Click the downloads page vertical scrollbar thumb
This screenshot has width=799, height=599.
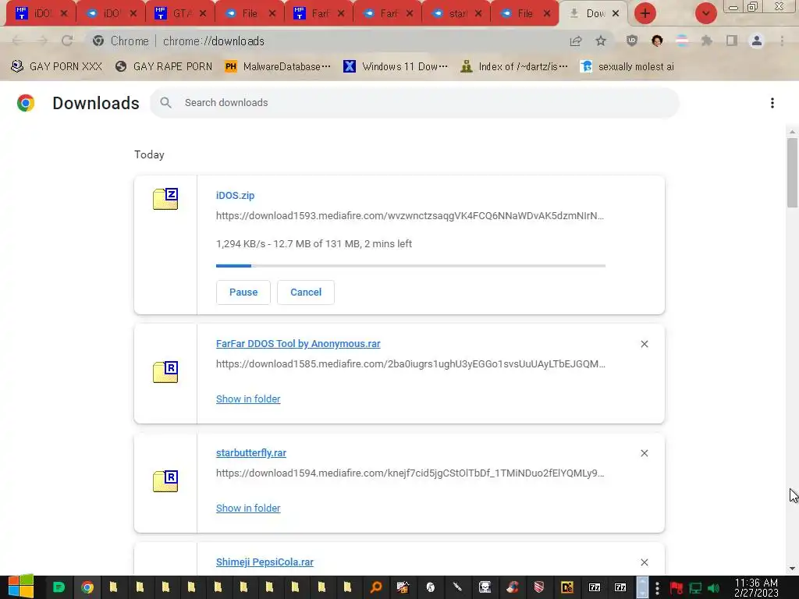[792, 172]
